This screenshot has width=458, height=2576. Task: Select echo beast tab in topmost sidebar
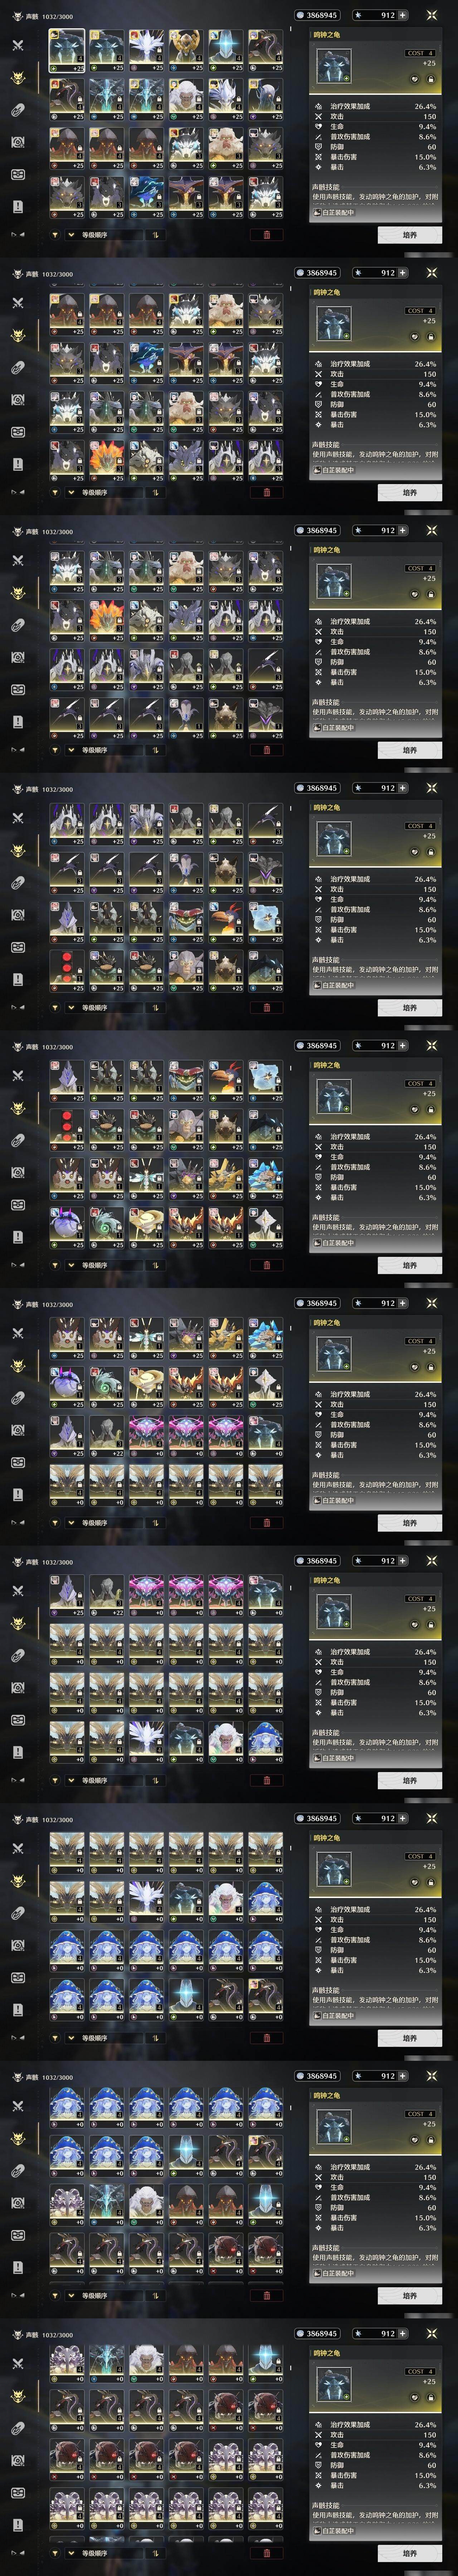(x=17, y=78)
